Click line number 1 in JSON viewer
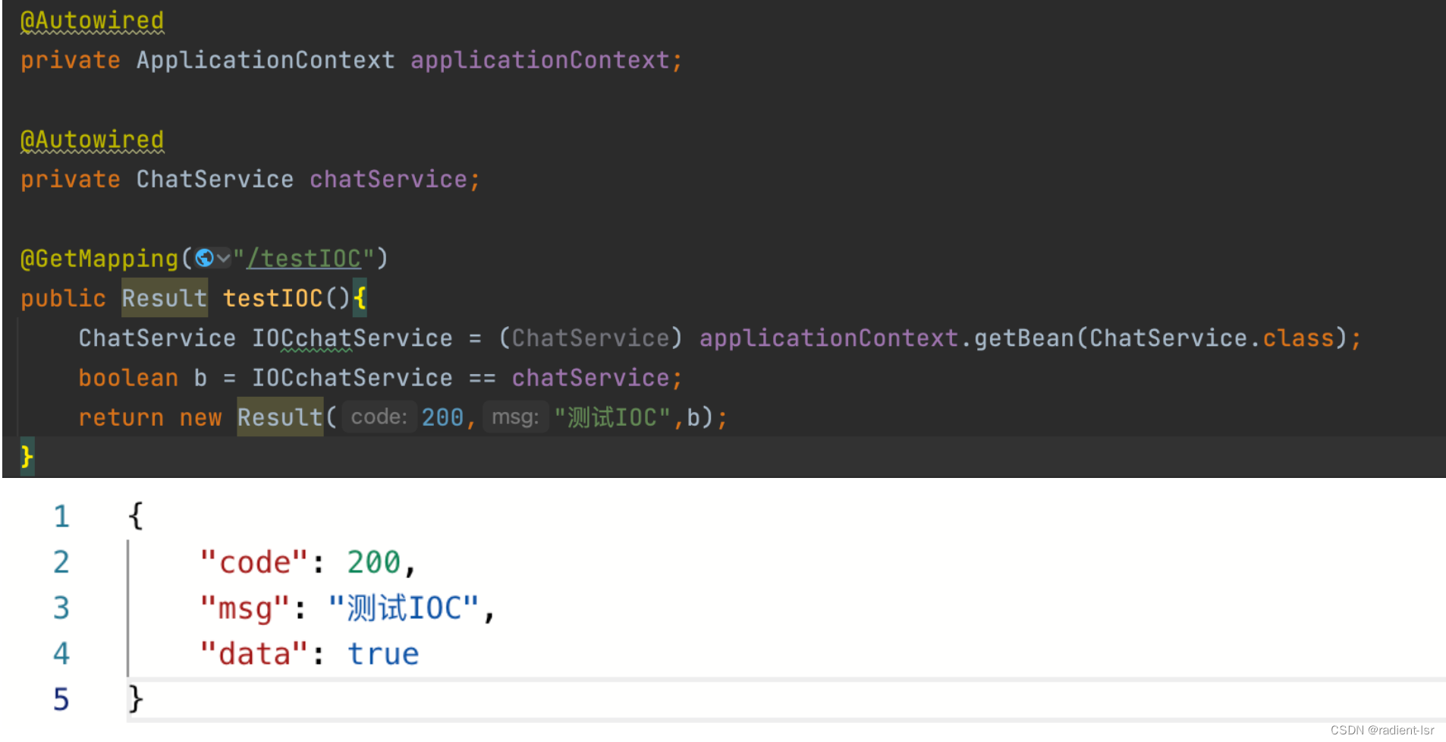This screenshot has height=742, width=1446. point(61,517)
